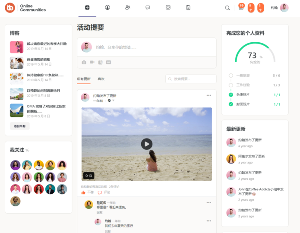Open the inbox icon with notification badge
The image size is (300, 233).
241,8
